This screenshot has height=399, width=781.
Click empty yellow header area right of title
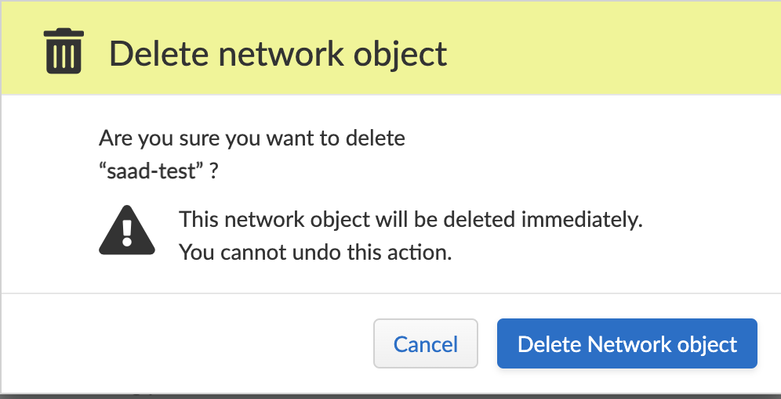click(612, 51)
